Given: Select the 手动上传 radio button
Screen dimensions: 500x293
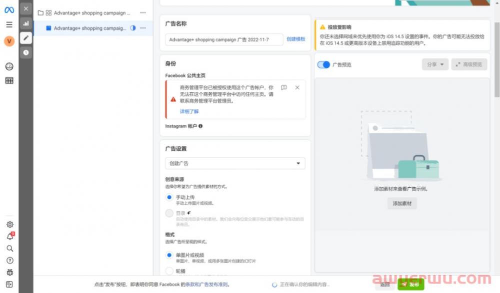Looking at the screenshot, I should click(x=169, y=197).
